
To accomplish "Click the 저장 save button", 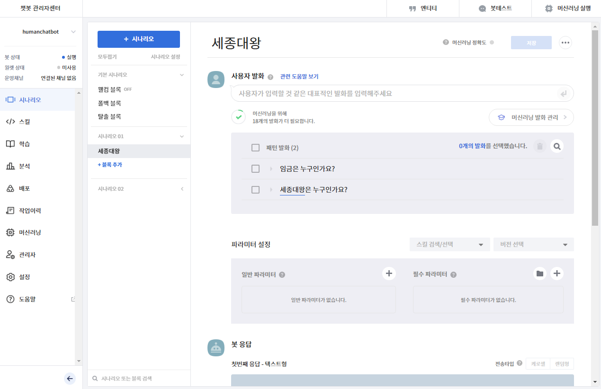I will [x=531, y=43].
